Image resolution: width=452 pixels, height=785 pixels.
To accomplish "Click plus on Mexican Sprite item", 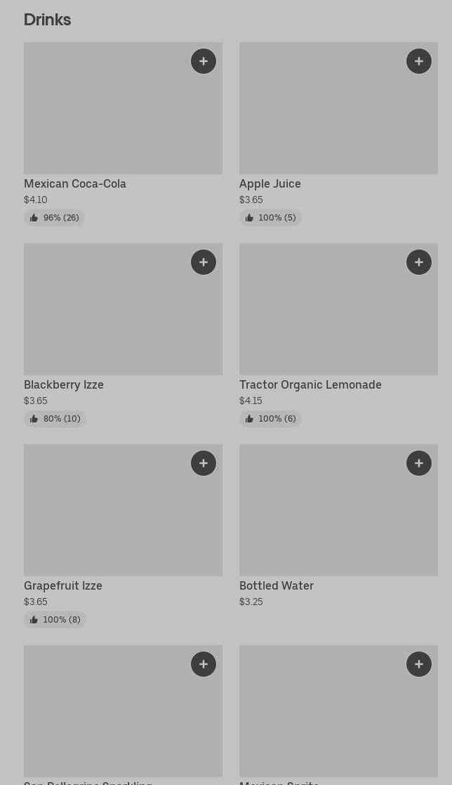I will click(x=419, y=664).
